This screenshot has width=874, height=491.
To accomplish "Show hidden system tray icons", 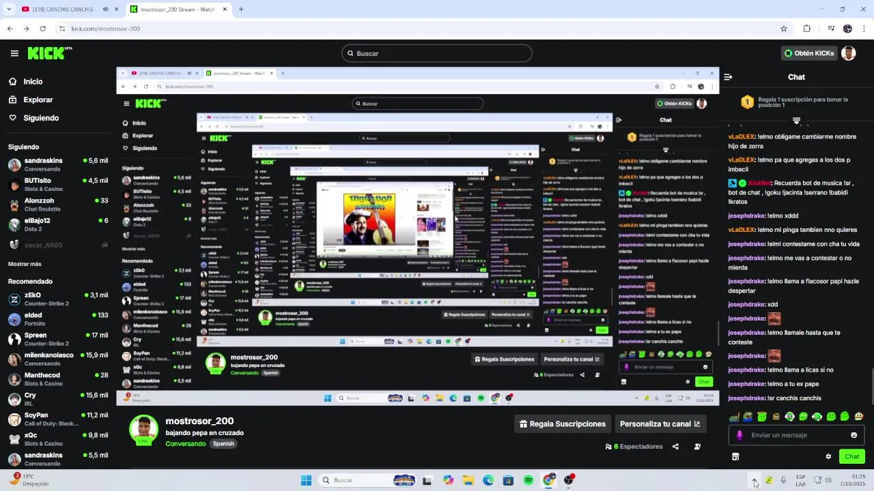I will coord(755,480).
